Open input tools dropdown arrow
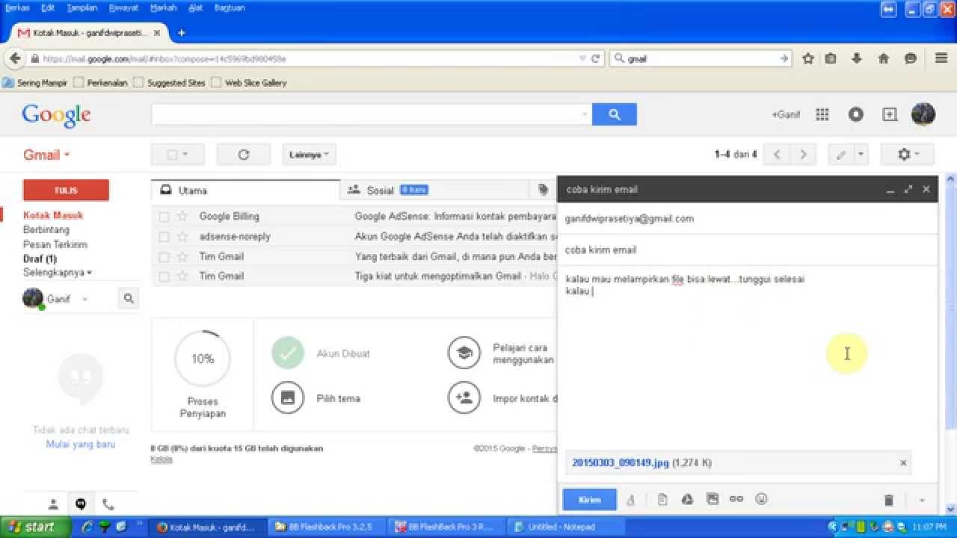957x538 pixels. pyautogui.click(x=861, y=155)
